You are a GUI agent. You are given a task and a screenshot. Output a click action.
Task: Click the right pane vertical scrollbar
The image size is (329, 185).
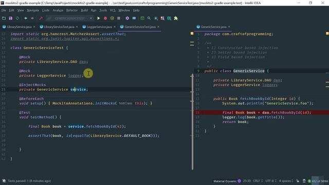[192, 122]
